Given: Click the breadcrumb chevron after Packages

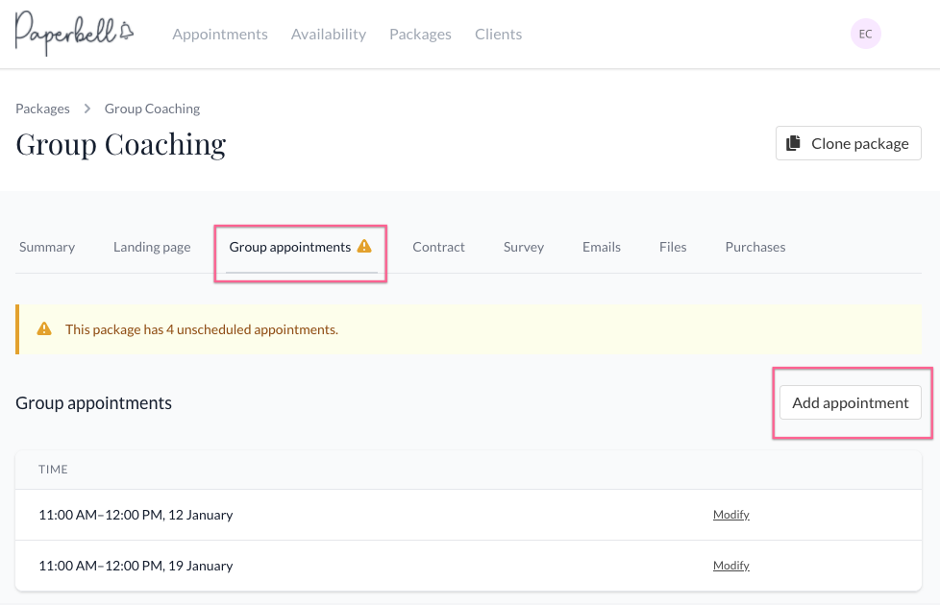Looking at the screenshot, I should tap(87, 109).
